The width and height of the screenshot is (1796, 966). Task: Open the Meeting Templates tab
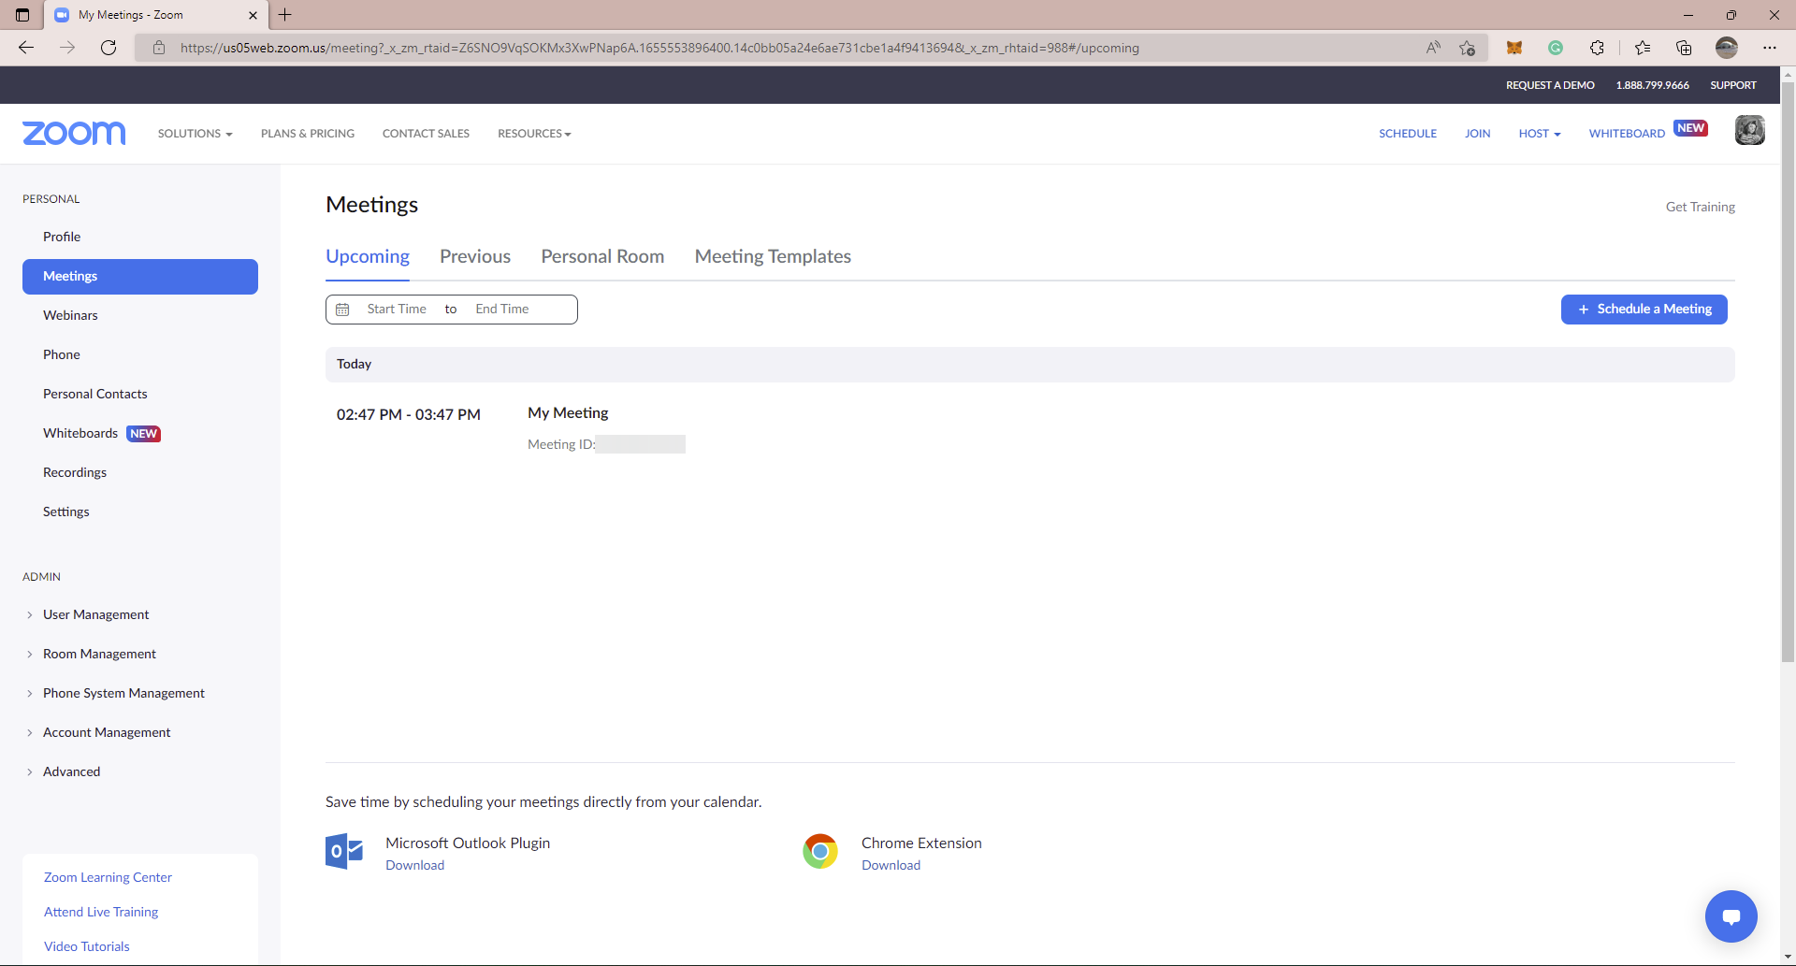(773, 256)
